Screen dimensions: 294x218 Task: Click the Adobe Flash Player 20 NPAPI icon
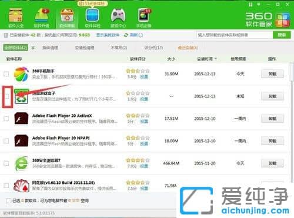point(21,141)
